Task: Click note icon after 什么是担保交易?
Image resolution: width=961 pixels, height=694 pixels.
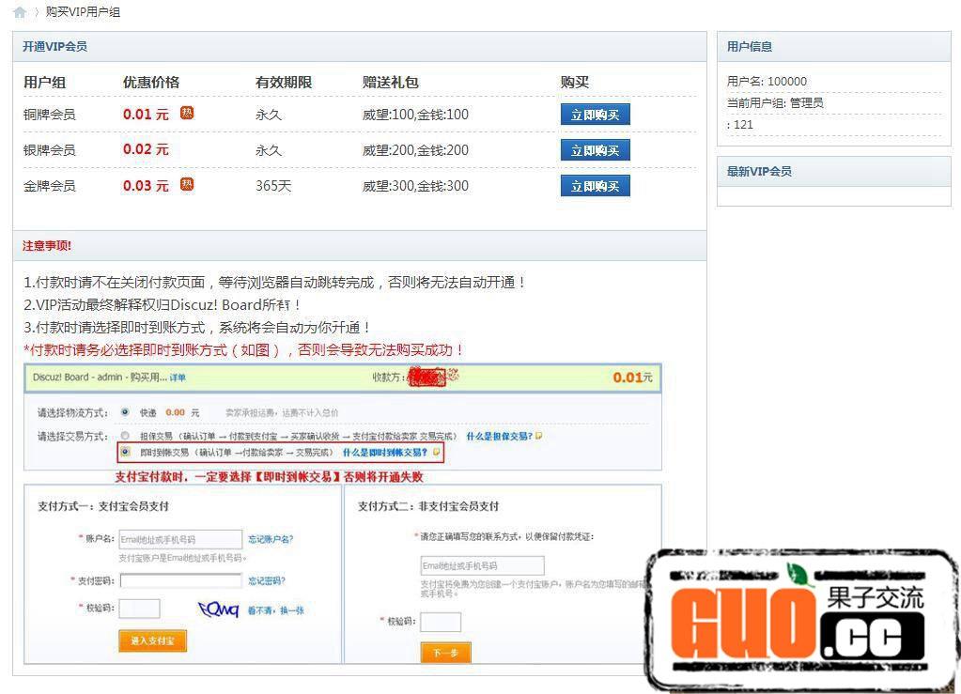Action: (539, 436)
